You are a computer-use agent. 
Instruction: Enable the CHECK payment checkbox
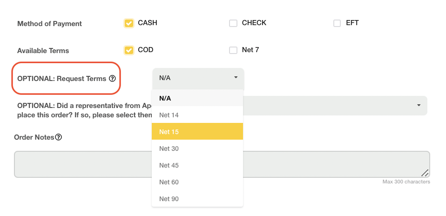(x=233, y=23)
